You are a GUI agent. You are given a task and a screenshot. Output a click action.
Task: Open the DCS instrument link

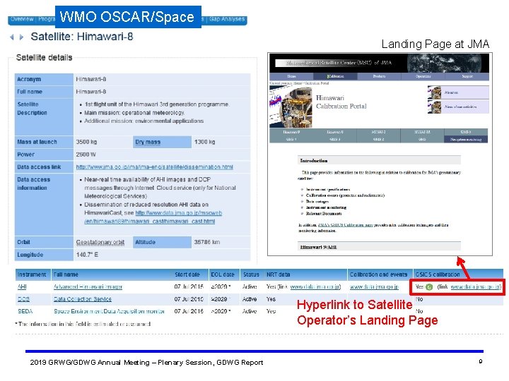coord(23,299)
